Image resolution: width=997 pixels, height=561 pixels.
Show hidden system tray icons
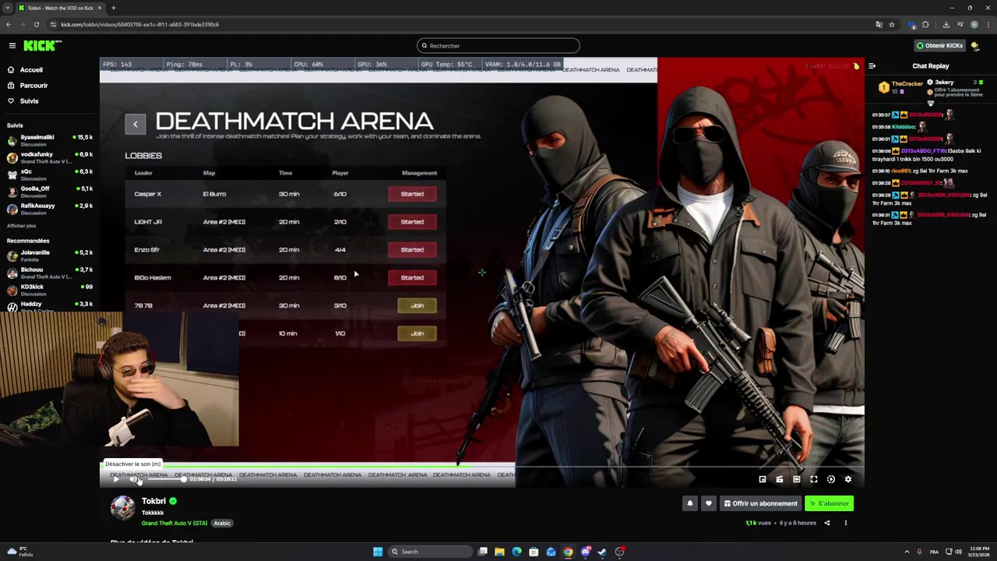click(906, 552)
